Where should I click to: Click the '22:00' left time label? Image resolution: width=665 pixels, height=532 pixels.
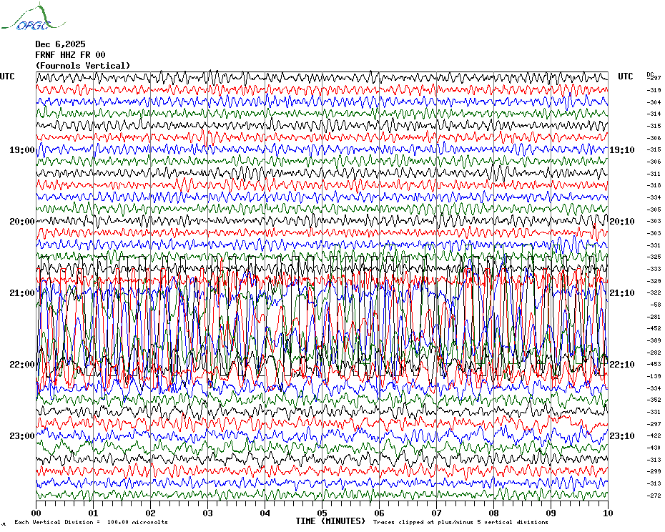tap(22, 365)
